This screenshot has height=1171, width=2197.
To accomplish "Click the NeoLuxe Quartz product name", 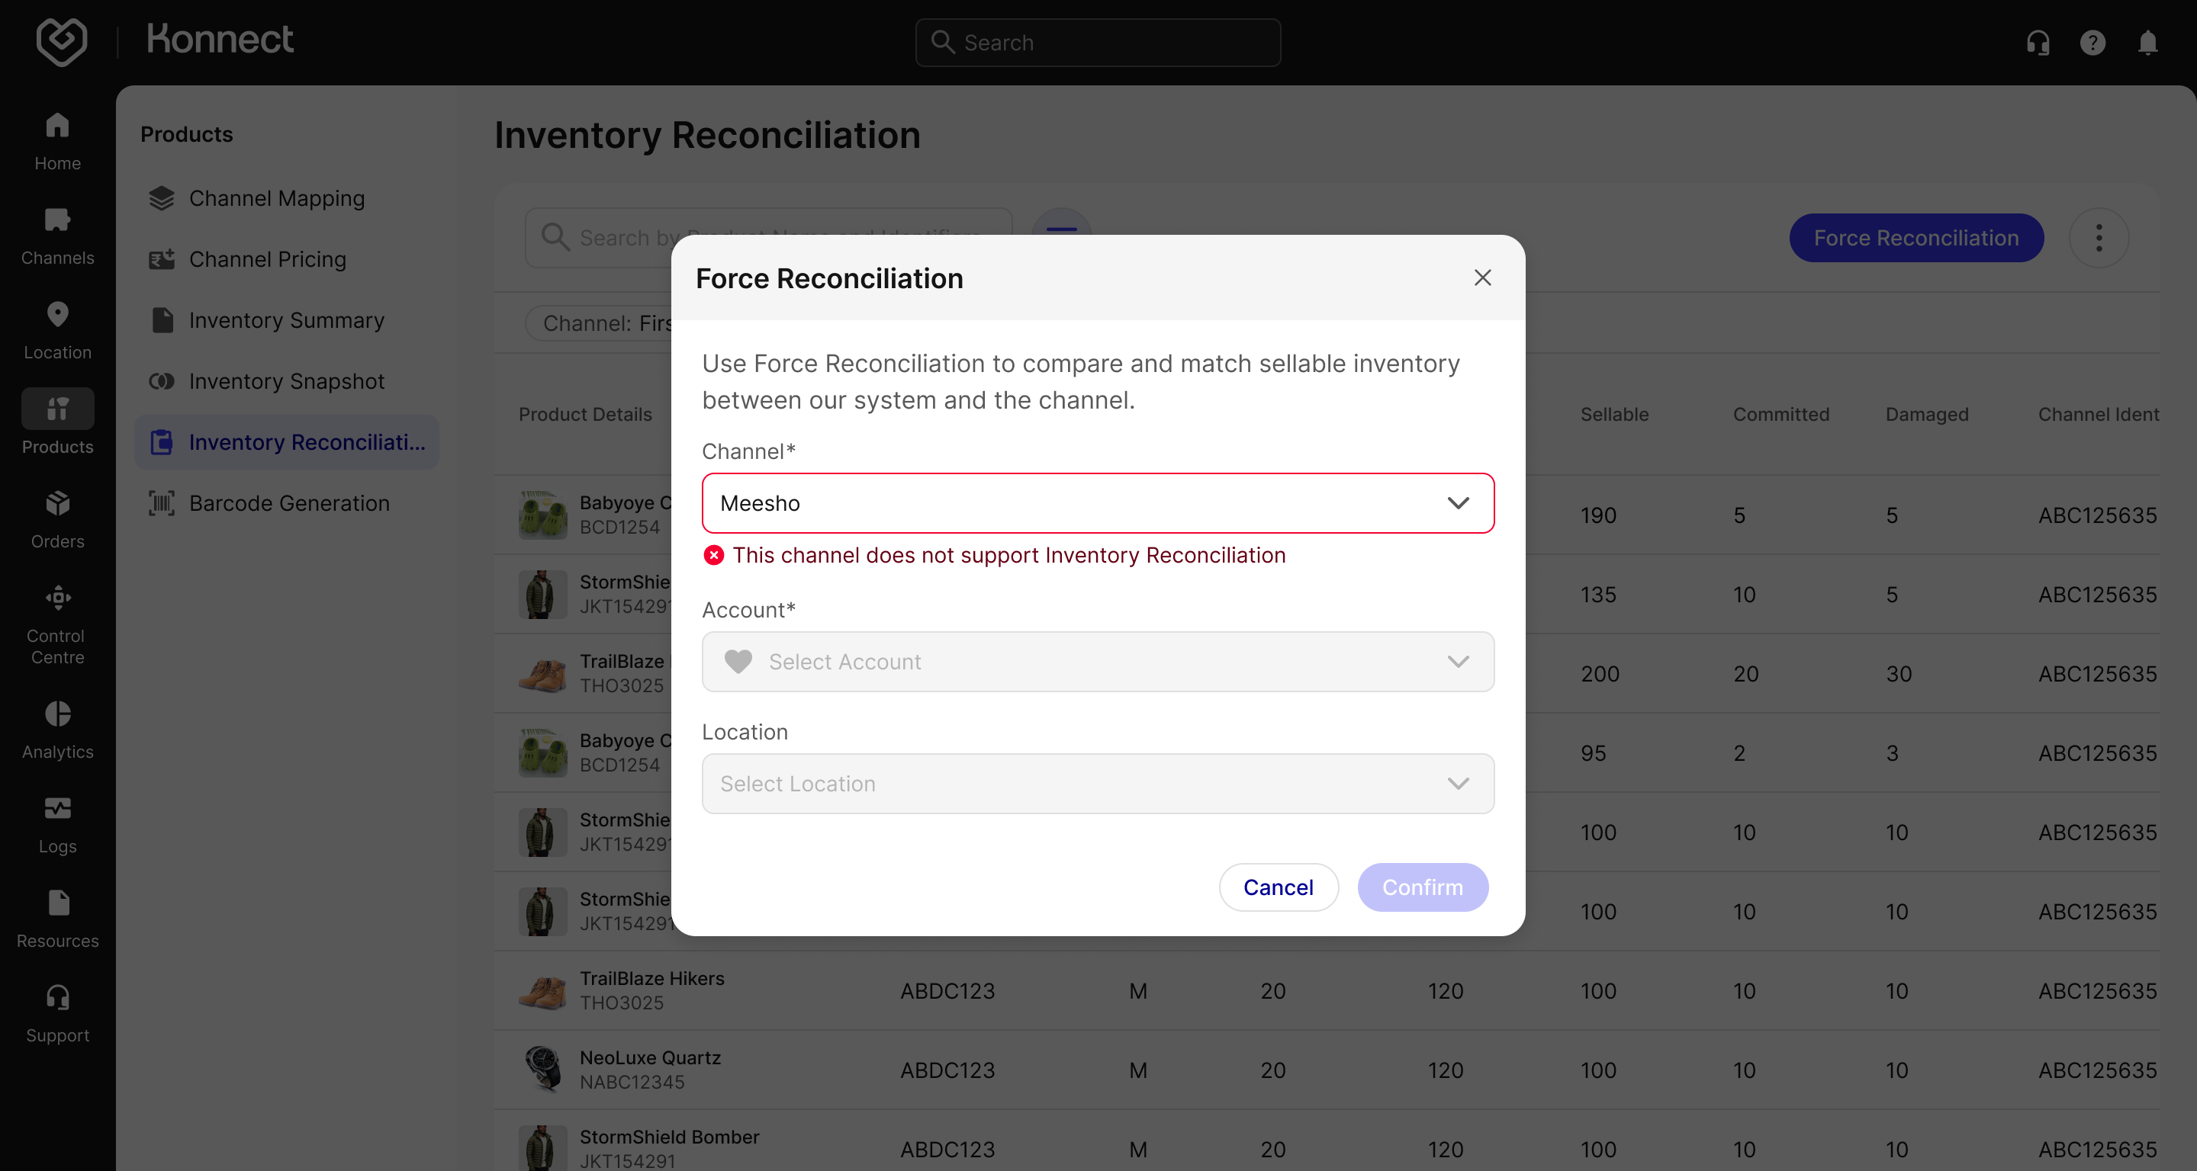I will point(650,1057).
